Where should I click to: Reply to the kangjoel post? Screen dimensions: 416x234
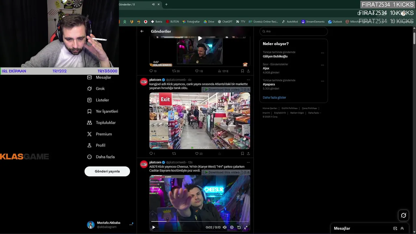point(152,153)
